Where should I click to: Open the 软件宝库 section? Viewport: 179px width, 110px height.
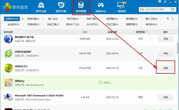click(x=41, y=7)
